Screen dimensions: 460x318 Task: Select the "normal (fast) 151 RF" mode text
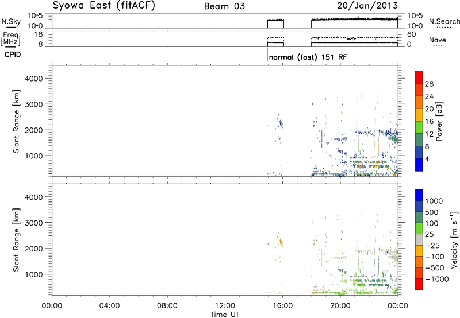tap(308, 57)
